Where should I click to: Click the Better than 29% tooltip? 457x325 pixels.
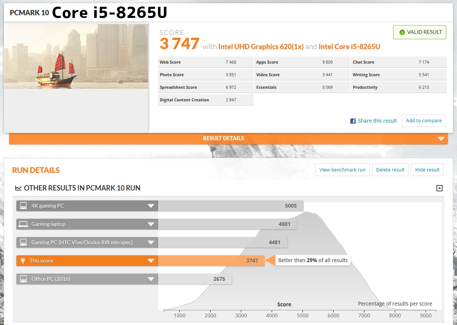click(x=313, y=260)
